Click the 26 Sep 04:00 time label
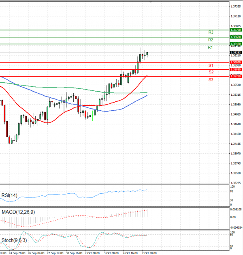 click(36, 253)
